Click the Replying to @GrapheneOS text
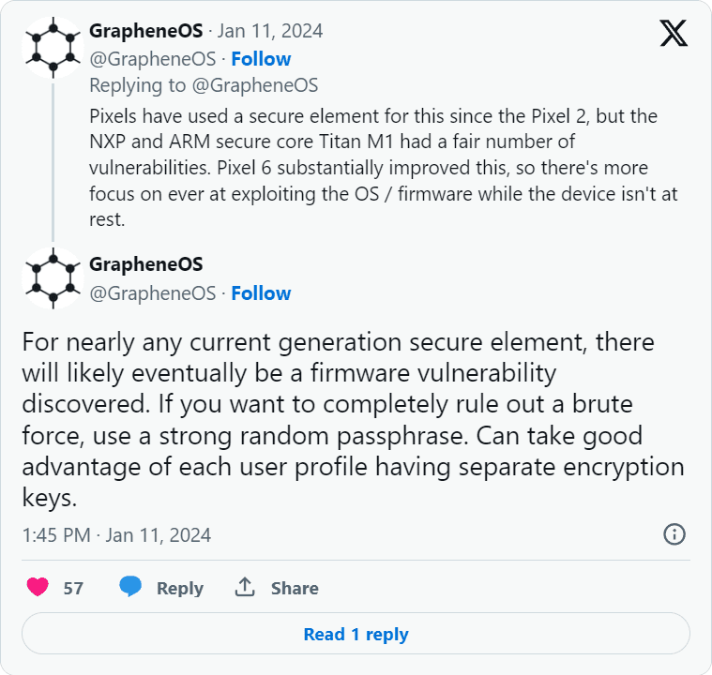Screen dimensions: 712x675 (x=204, y=85)
